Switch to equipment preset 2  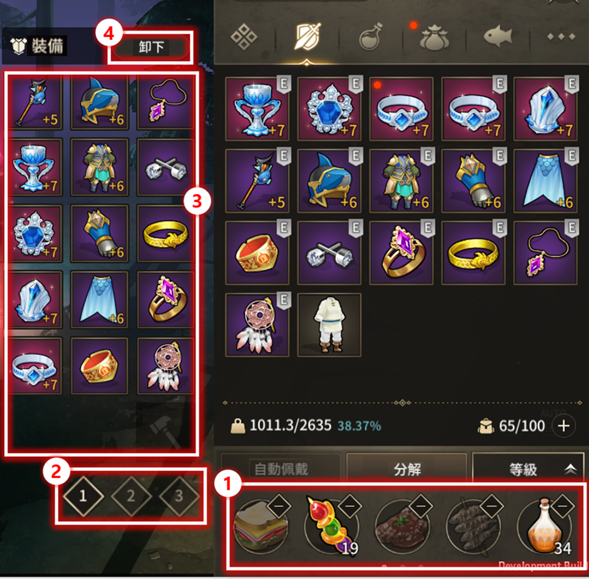click(x=131, y=496)
